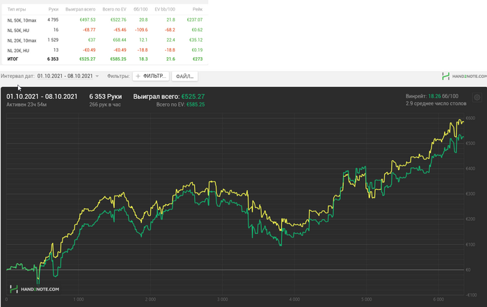The width and height of the screenshot is (487, 307).
Task: Click the €0 y-axis label
Action: tap(468, 269)
